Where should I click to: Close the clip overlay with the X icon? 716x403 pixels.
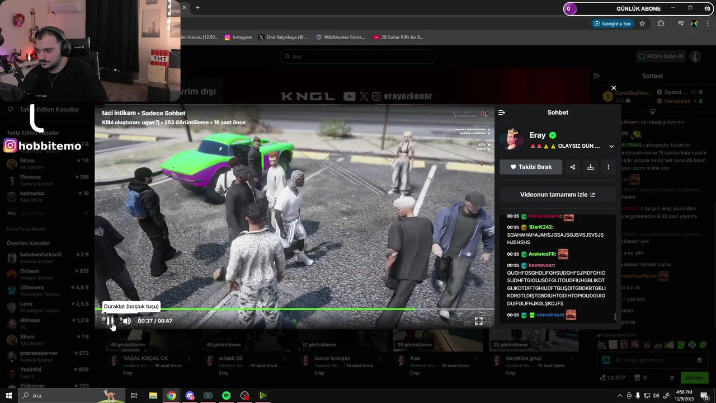pos(614,88)
